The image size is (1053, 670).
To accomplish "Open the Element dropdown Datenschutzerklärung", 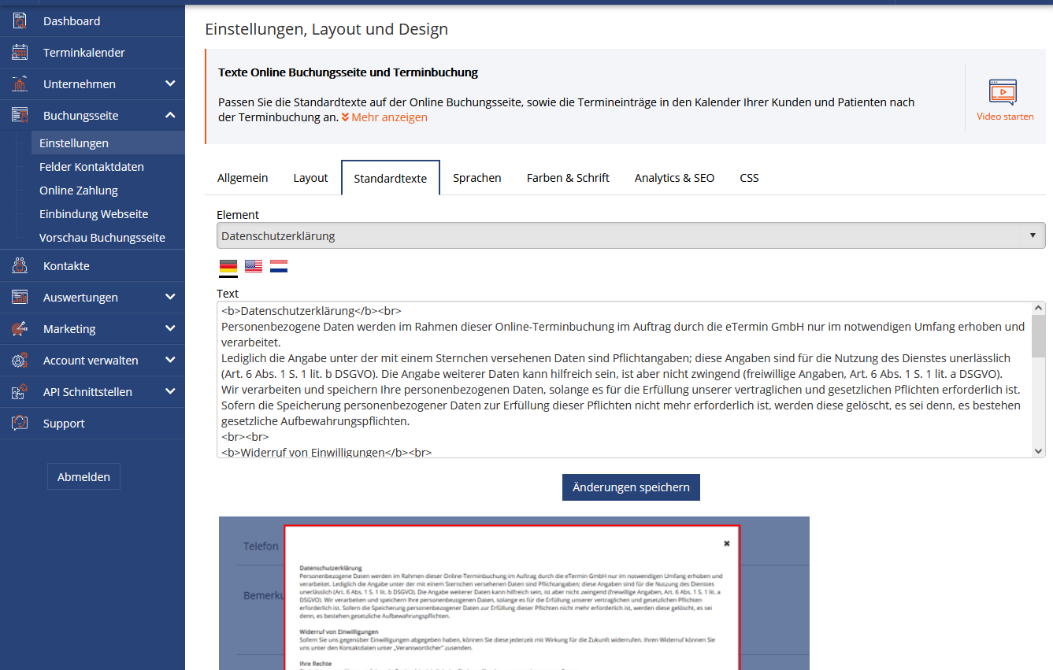I will (631, 235).
